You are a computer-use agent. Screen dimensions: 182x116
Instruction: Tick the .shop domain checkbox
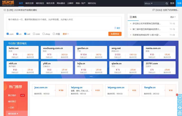[x=44, y=34]
